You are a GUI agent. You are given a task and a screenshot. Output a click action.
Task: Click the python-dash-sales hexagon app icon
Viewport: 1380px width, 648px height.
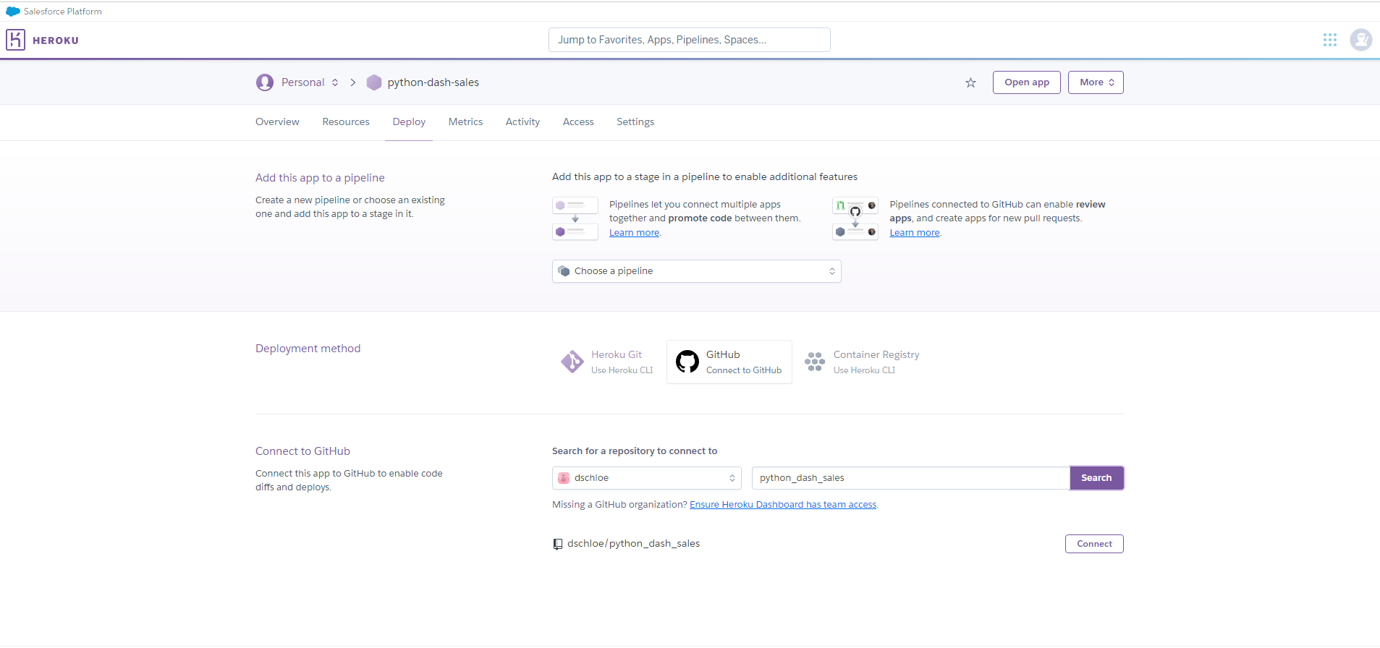(374, 82)
